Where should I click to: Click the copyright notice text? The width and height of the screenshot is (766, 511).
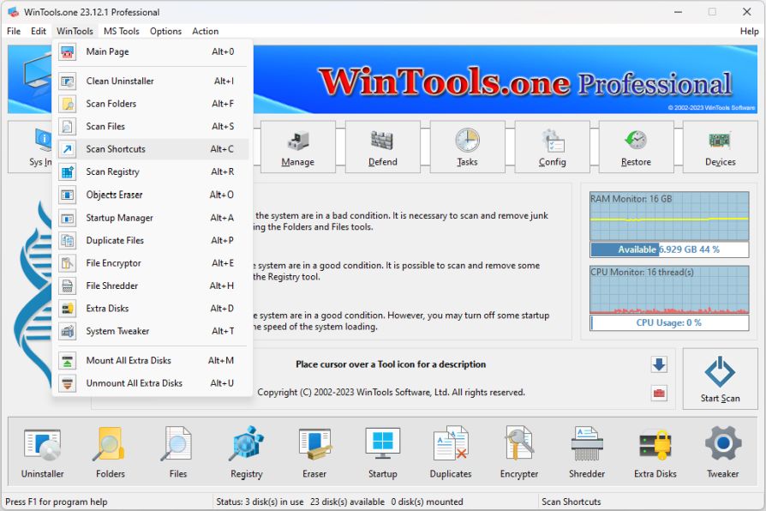[x=392, y=392]
